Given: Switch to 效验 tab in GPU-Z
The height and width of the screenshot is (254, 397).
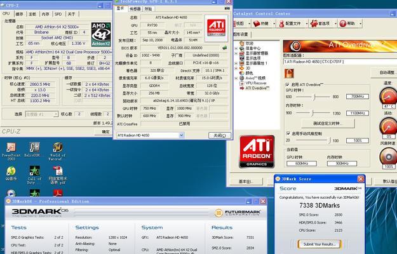Looking at the screenshot, I should tap(148, 9).
